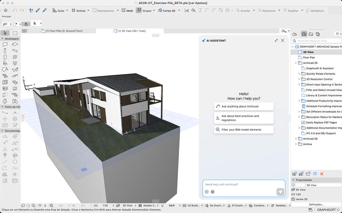Expand the Archicad 28 folder
The image size is (342, 213).
click(296, 139)
